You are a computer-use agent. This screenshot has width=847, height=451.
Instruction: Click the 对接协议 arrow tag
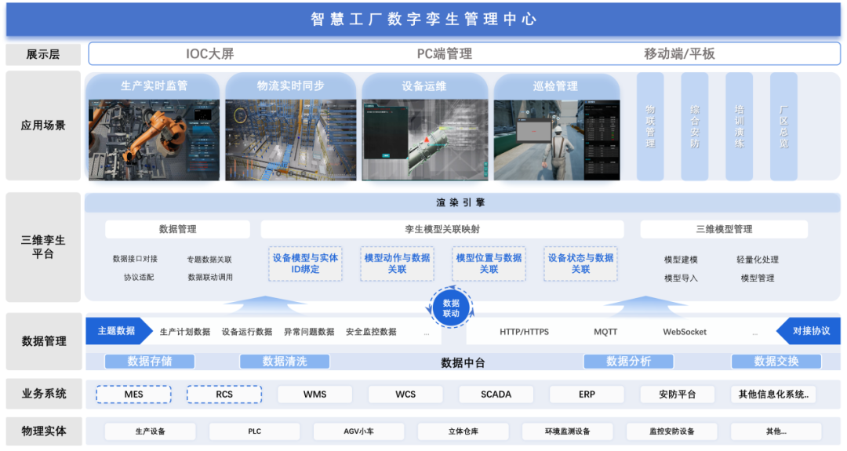click(808, 331)
